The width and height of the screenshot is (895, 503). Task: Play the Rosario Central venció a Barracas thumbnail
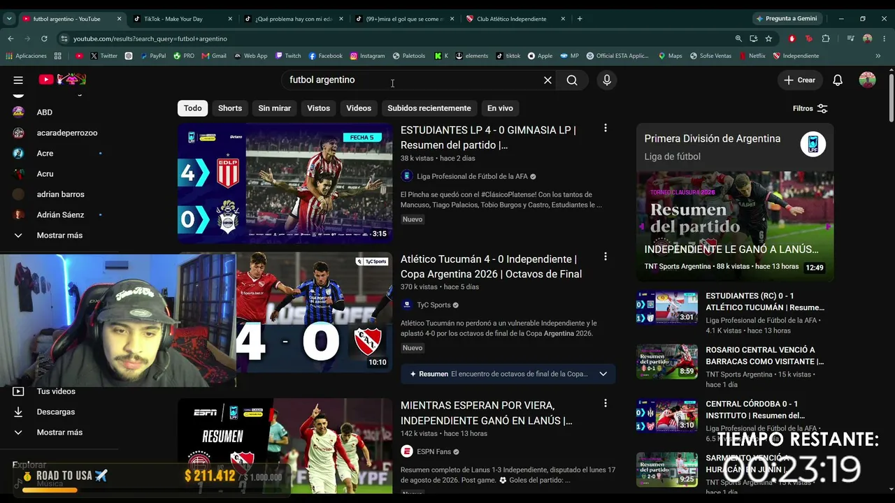667,362
